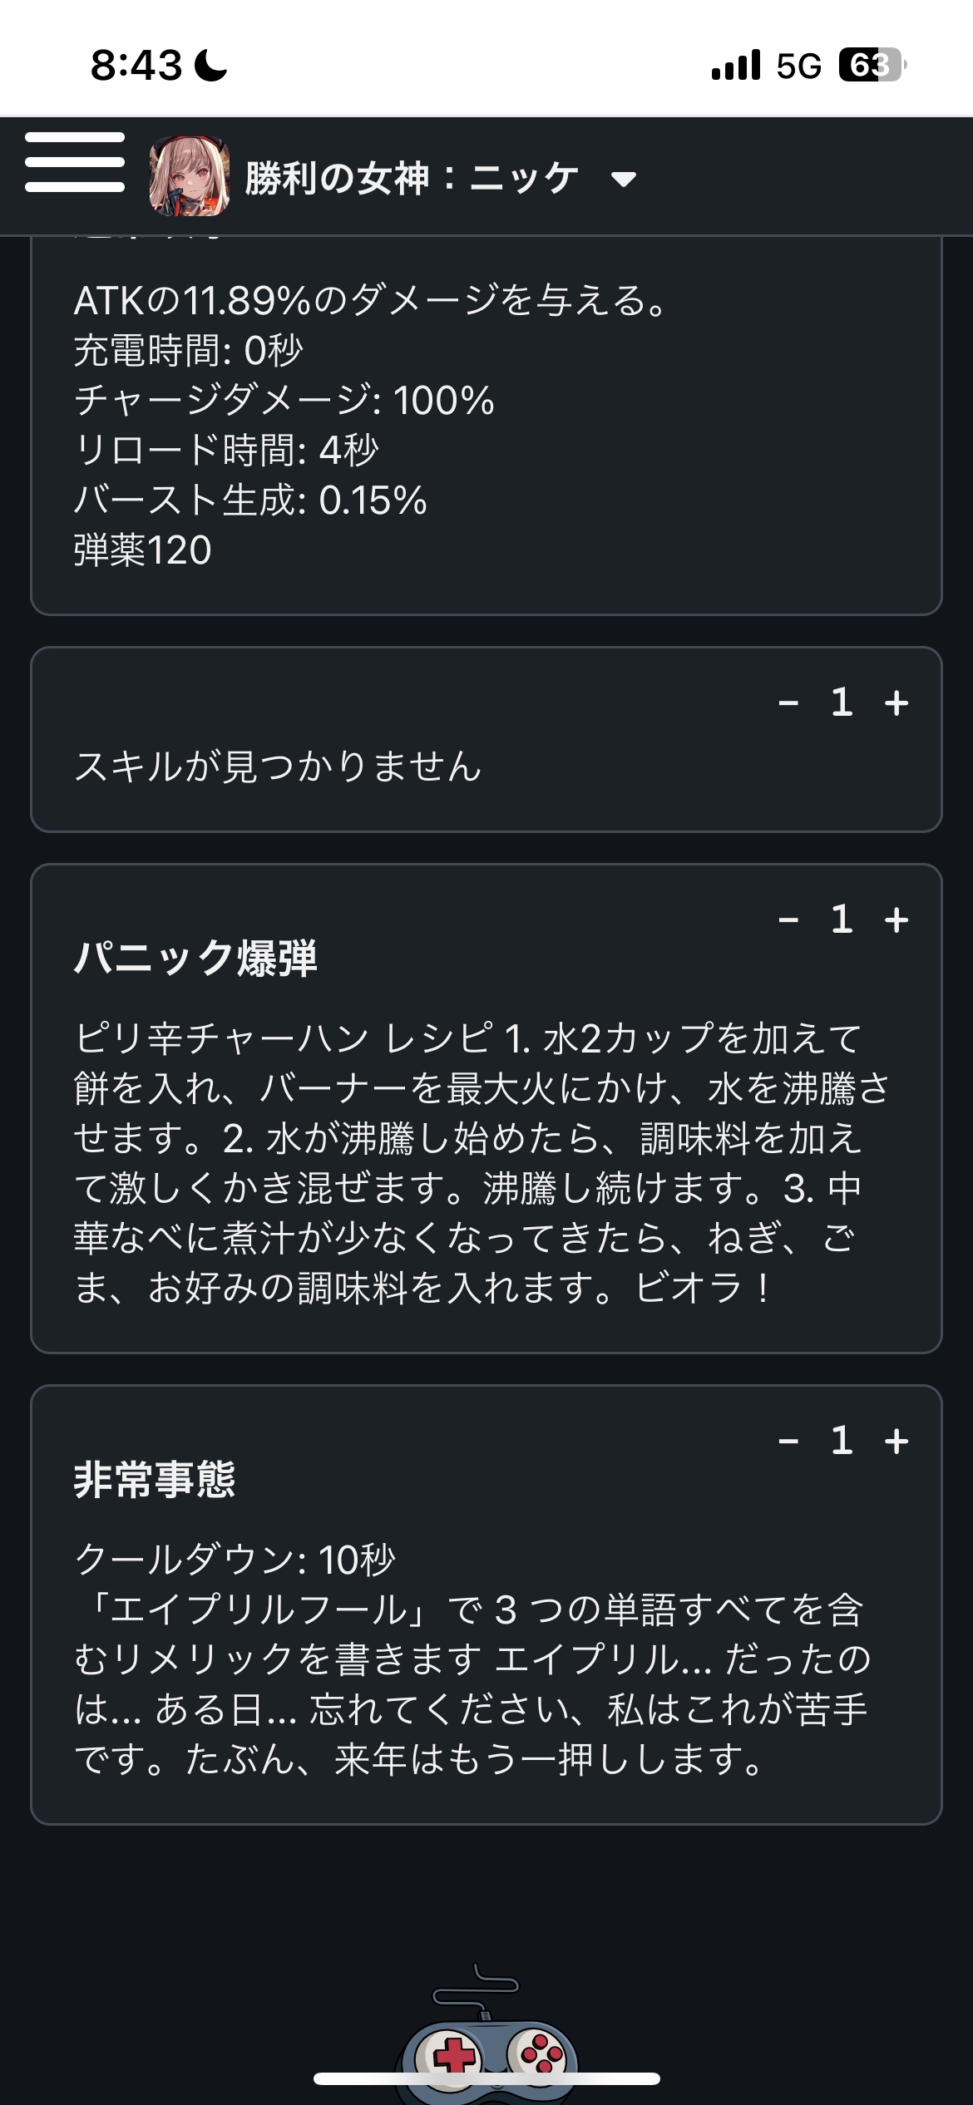The width and height of the screenshot is (973, 2105).
Task: Increase level on スキルが見つかりません card
Action: (x=896, y=703)
